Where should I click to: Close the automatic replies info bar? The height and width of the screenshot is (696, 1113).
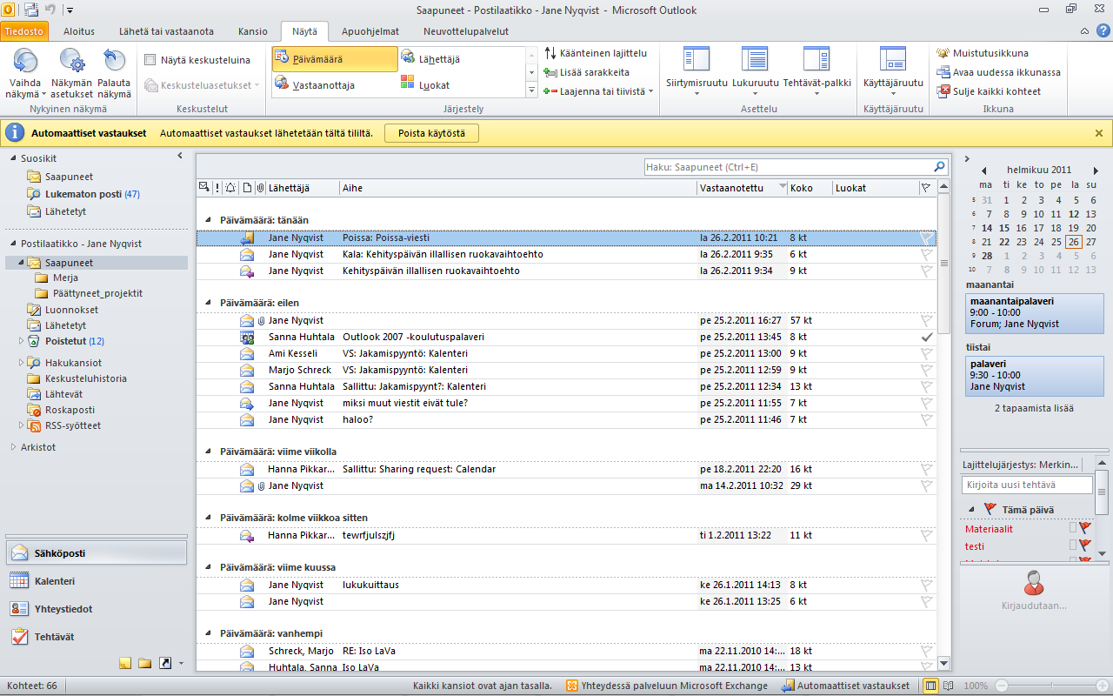tap(1099, 133)
